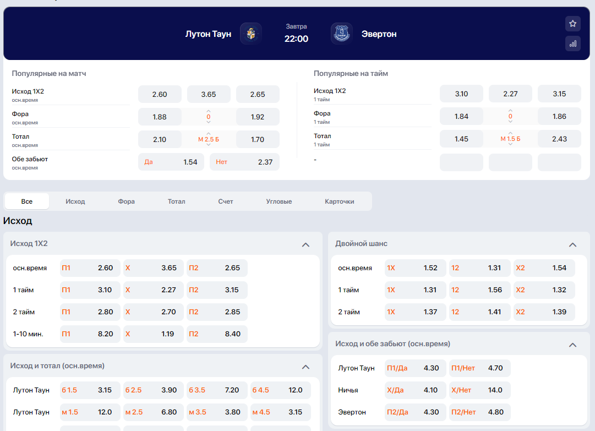Image resolution: width=595 pixels, height=431 pixels.
Task: Bet on Х/Нет draw at 14.0
Action: [479, 390]
